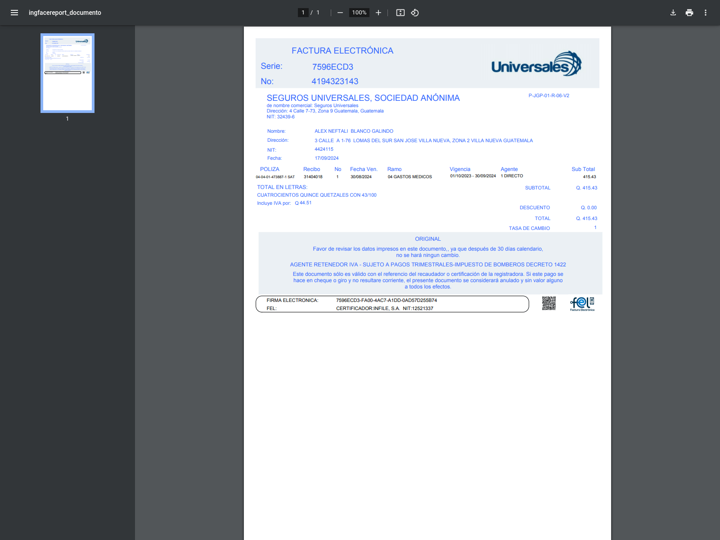Image resolution: width=720 pixels, height=540 pixels.
Task: Click SEGUROS UNIVERSALES, SOCIEDAD ANÓNIMA heading
Action: click(x=363, y=98)
